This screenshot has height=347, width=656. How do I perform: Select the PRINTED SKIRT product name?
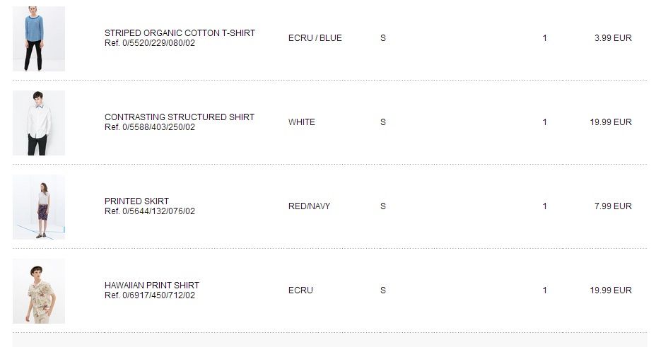(x=136, y=201)
